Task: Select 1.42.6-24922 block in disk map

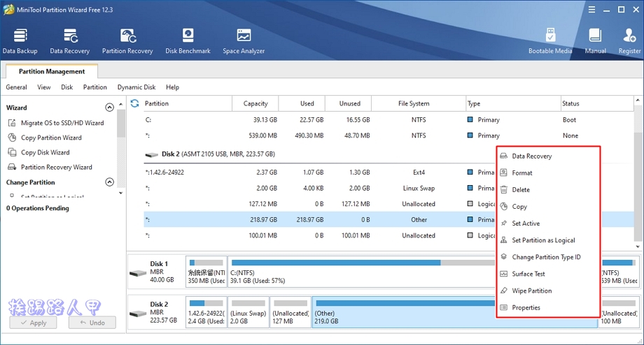Action: pyautogui.click(x=206, y=313)
